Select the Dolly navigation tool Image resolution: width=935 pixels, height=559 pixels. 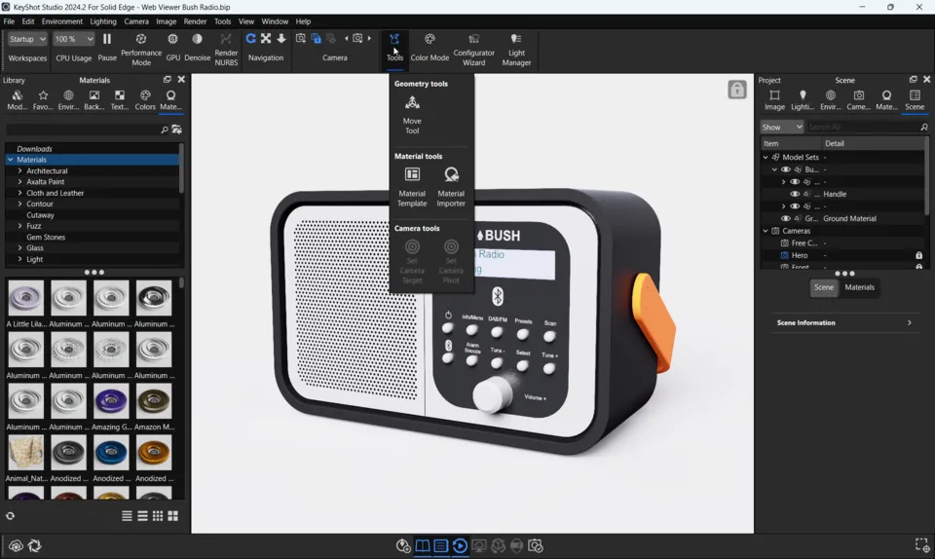[280, 39]
